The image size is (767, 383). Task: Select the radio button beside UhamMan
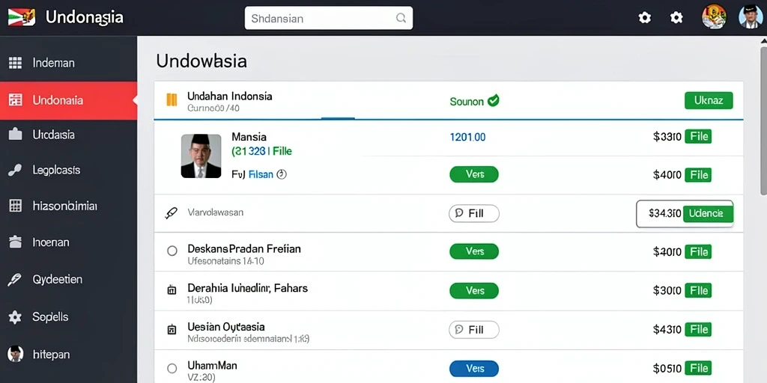point(172,368)
